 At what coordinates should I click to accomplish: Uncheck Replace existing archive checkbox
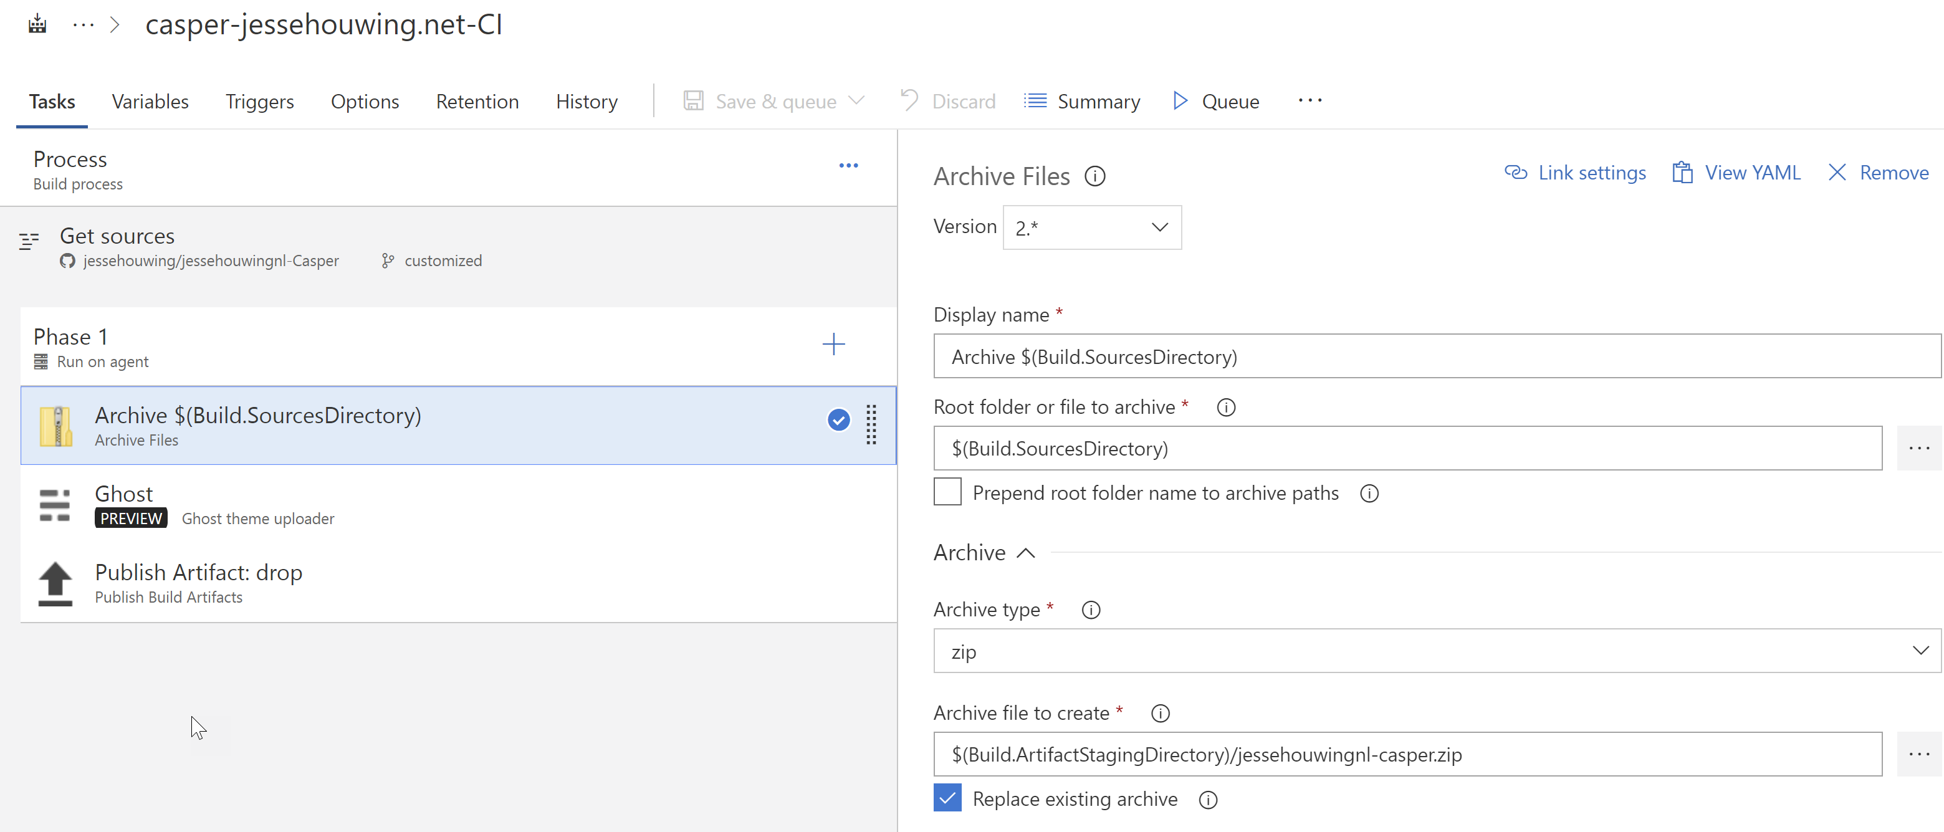pos(947,798)
